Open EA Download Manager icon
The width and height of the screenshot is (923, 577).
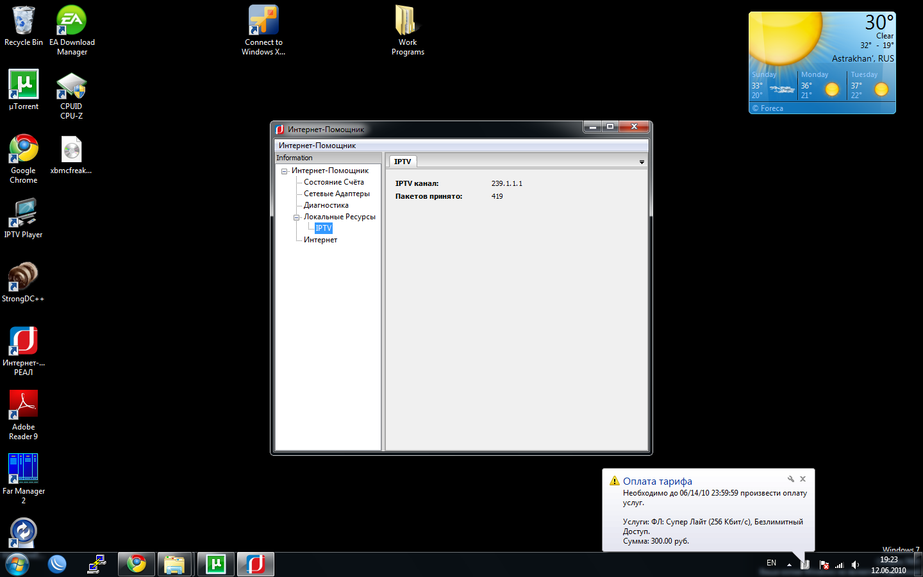coord(72,22)
